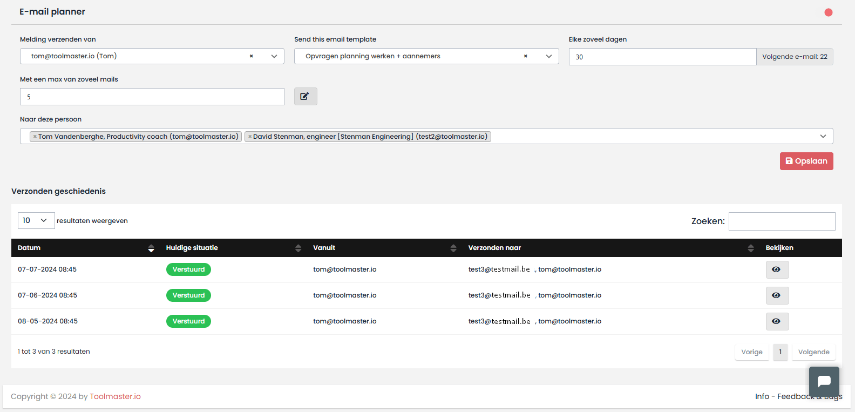Go to previous page with Vorige
This screenshot has width=855, height=412.
pyautogui.click(x=752, y=352)
